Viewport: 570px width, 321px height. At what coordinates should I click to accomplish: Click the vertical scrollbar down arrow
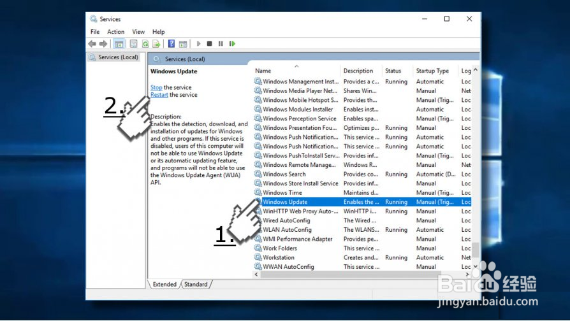click(476, 266)
